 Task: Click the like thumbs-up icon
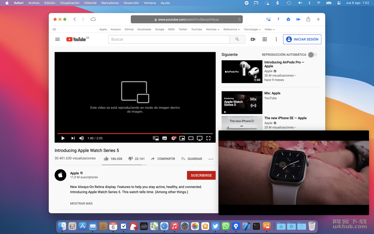[106, 159]
